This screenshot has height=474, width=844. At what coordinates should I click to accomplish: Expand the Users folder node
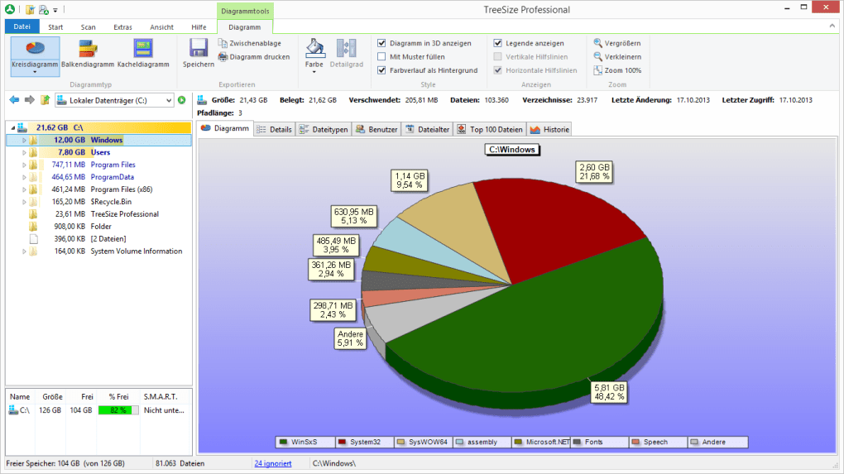point(24,152)
